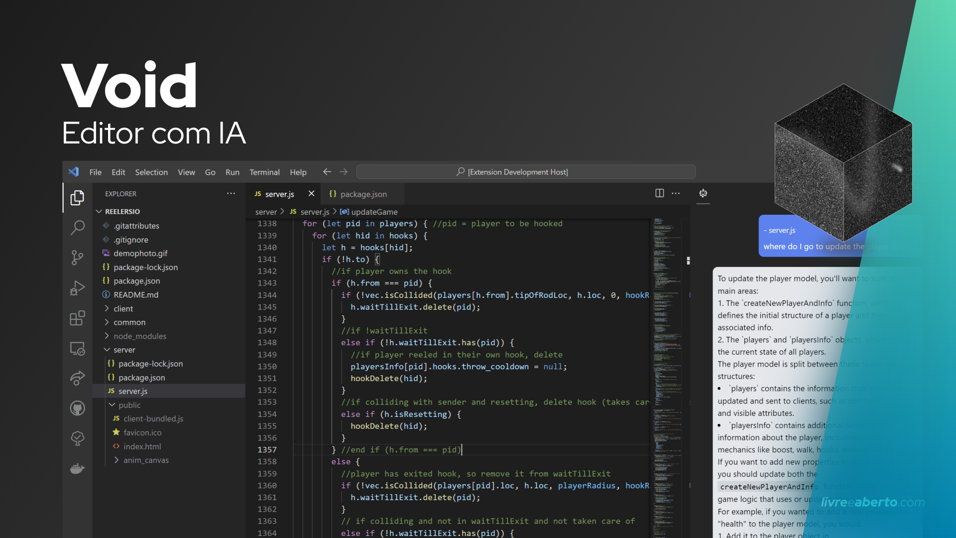
Task: Open the Search view
Action: coord(77,228)
